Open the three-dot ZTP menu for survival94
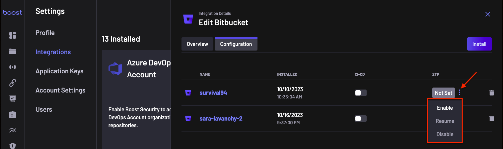503x149 pixels. pos(460,93)
